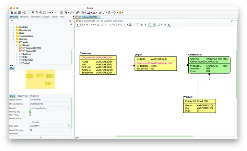Collapse the ER Model node
The height and width of the screenshot is (151, 247).
14,42
